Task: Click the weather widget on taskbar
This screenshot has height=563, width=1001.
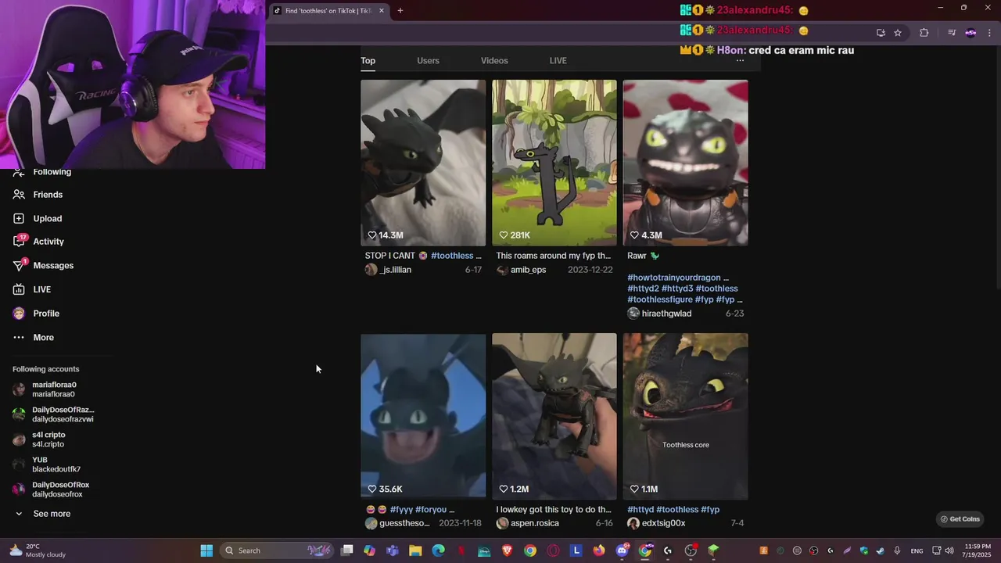Action: coord(38,550)
